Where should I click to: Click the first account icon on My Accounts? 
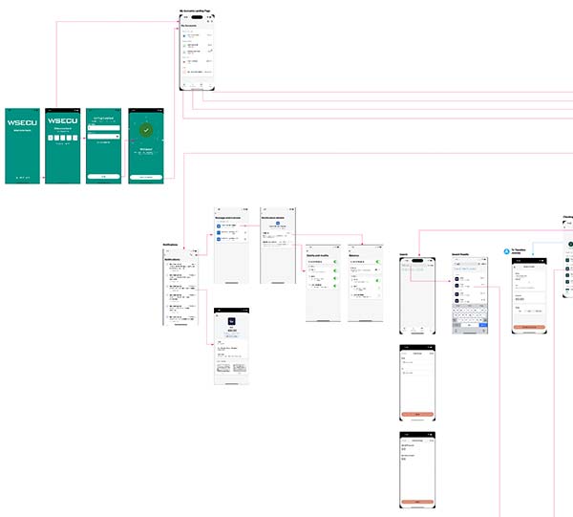click(x=184, y=34)
